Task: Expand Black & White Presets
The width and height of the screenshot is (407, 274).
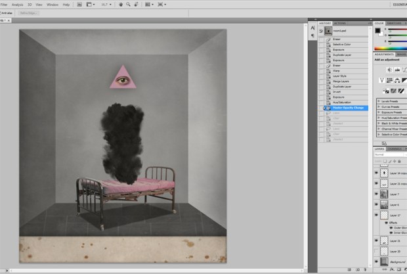Action: (379, 124)
